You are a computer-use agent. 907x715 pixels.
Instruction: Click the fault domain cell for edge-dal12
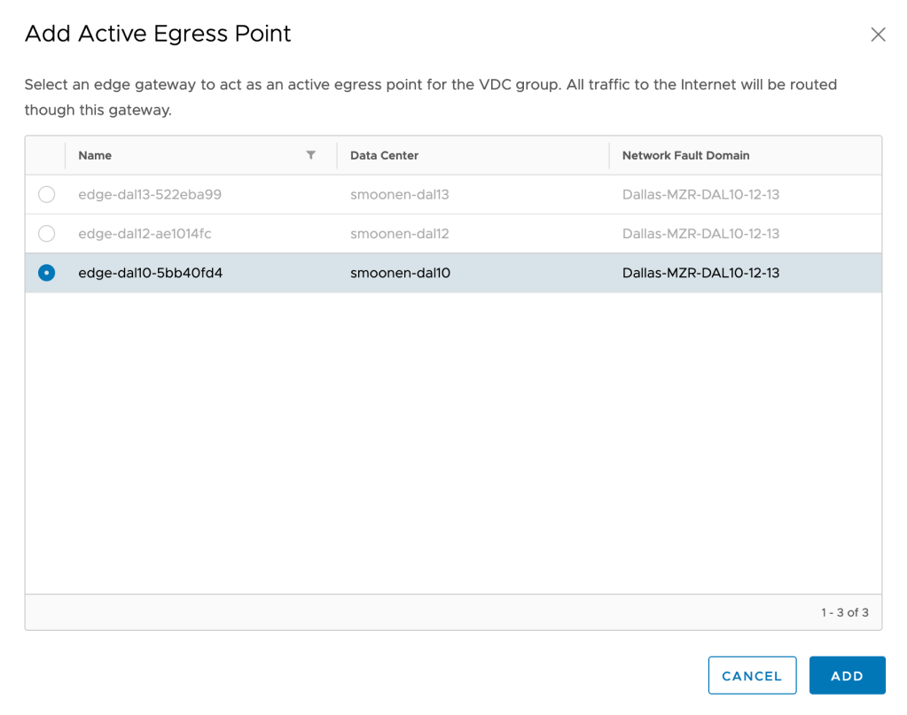pyautogui.click(x=700, y=234)
